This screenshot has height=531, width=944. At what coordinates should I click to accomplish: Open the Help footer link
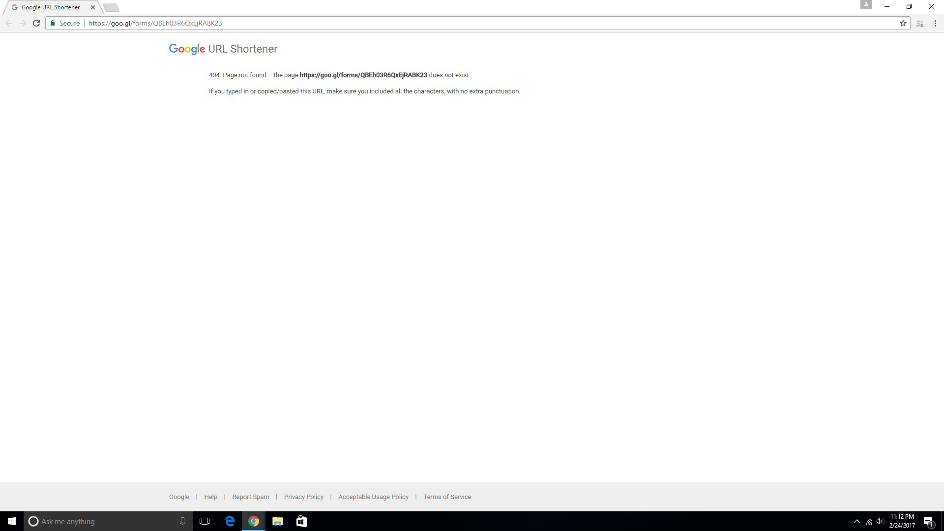click(210, 497)
